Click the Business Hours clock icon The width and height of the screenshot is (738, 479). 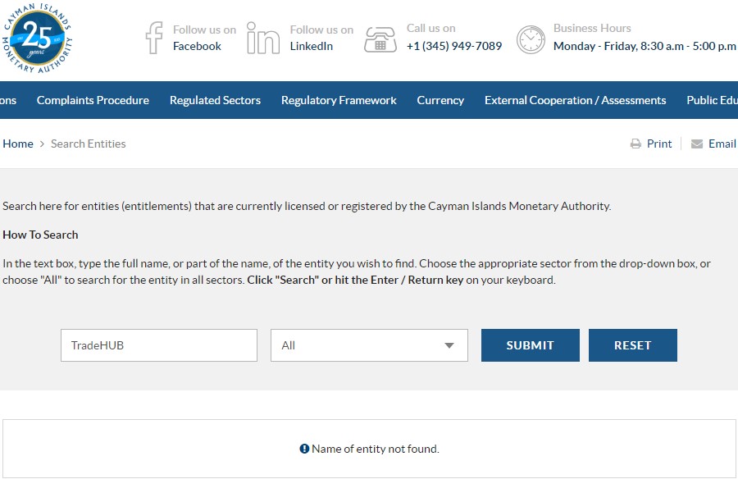[531, 39]
